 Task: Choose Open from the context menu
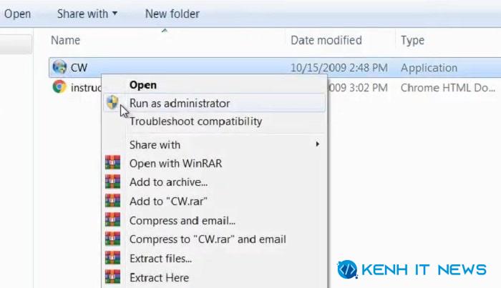[x=215, y=85]
